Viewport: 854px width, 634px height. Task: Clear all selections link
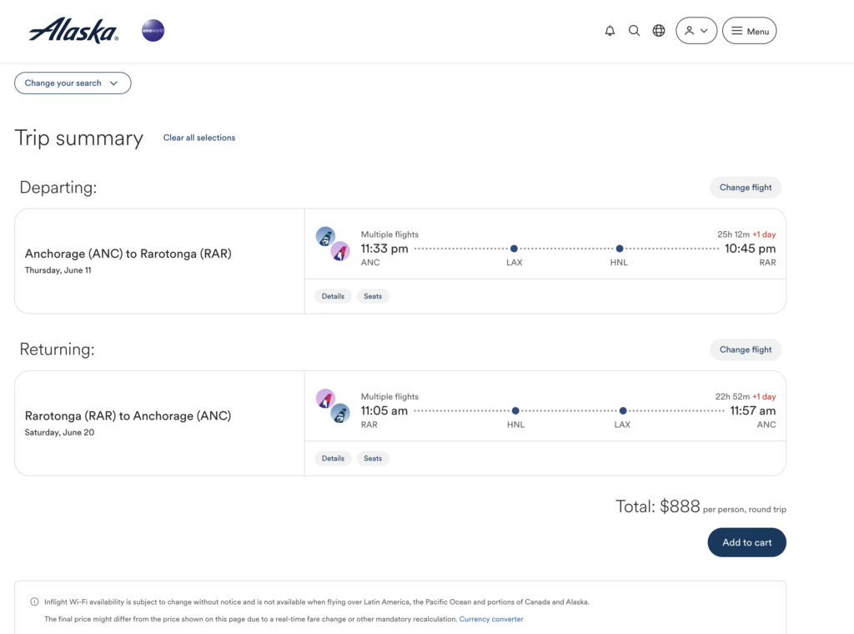(x=199, y=138)
